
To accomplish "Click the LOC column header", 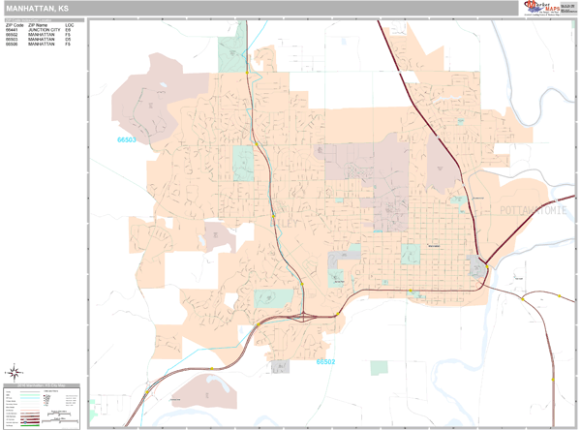I will (69, 24).
